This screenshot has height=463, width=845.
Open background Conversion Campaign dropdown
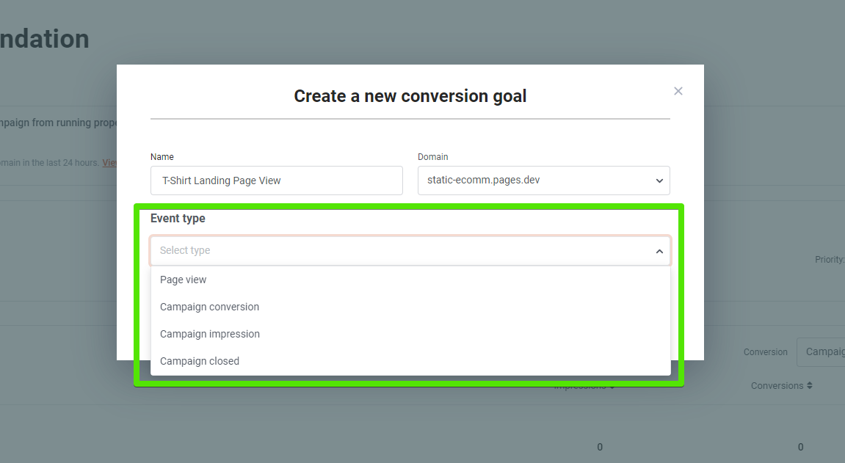pyautogui.click(x=822, y=352)
